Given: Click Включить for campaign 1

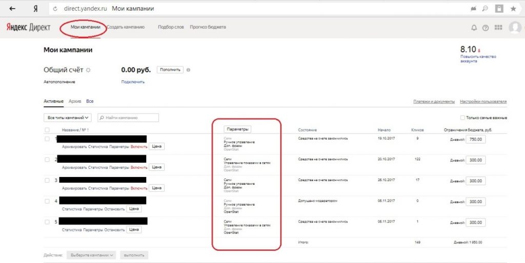Looking at the screenshot, I should (139, 147).
